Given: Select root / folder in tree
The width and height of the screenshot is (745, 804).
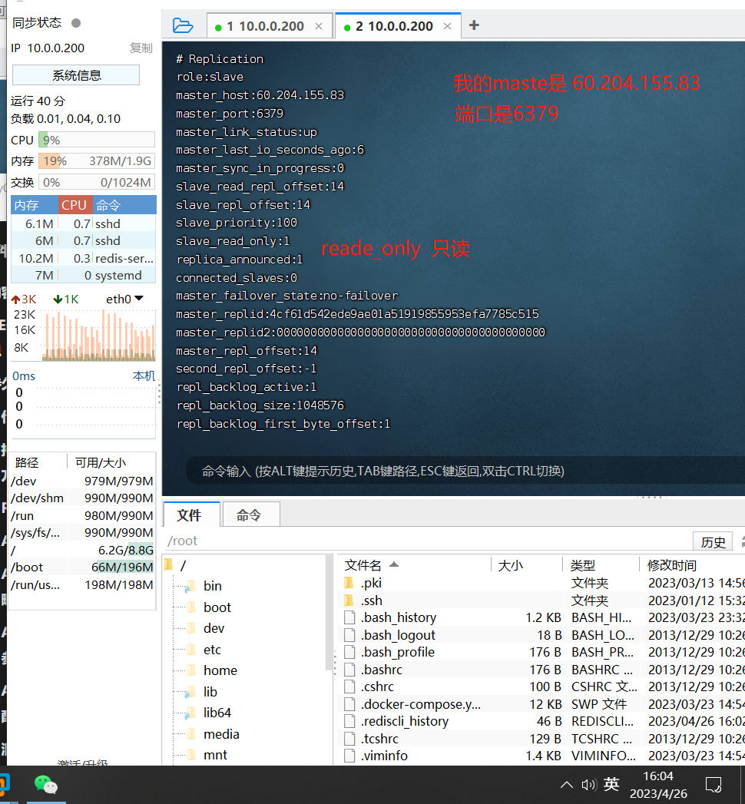Looking at the screenshot, I should tap(175, 566).
